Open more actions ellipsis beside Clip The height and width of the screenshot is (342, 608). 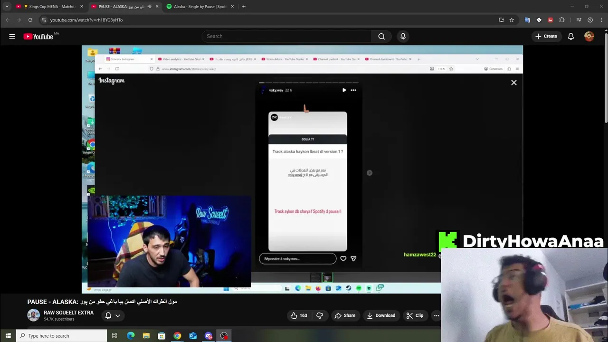(436, 315)
